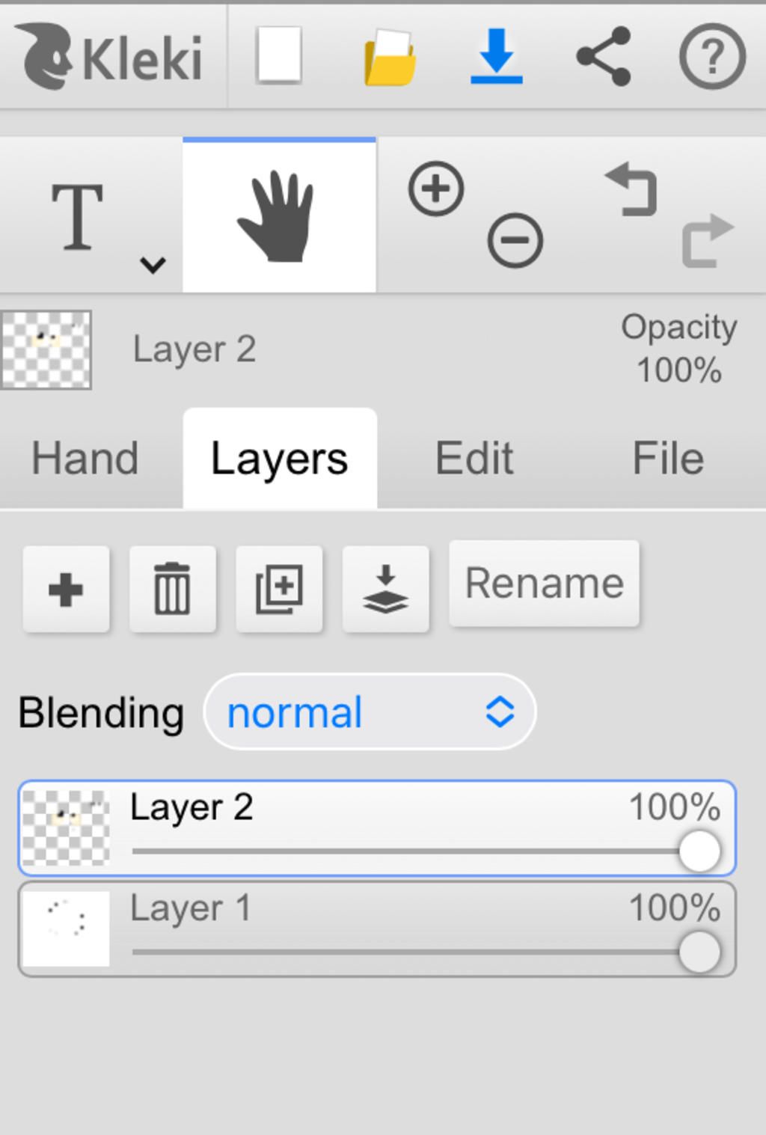This screenshot has width=766, height=1135.
Task: Open the Blending mode dropdown
Action: (x=370, y=712)
